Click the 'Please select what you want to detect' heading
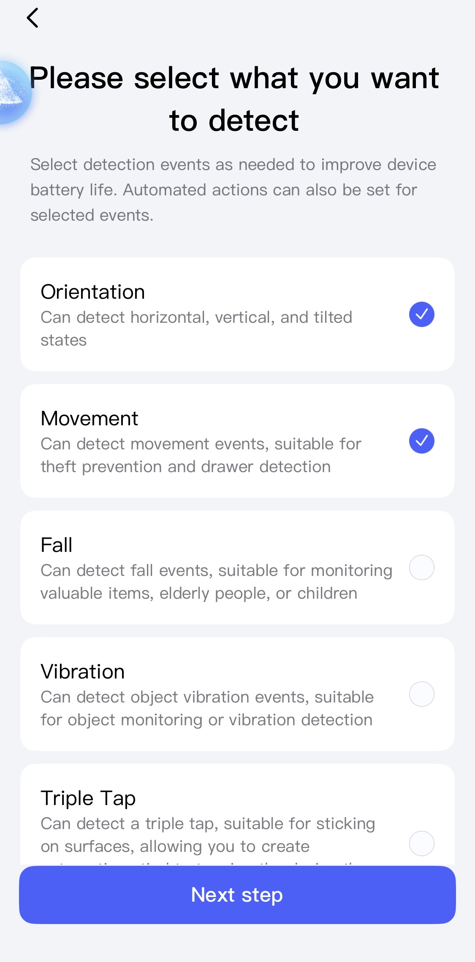 [x=234, y=99]
